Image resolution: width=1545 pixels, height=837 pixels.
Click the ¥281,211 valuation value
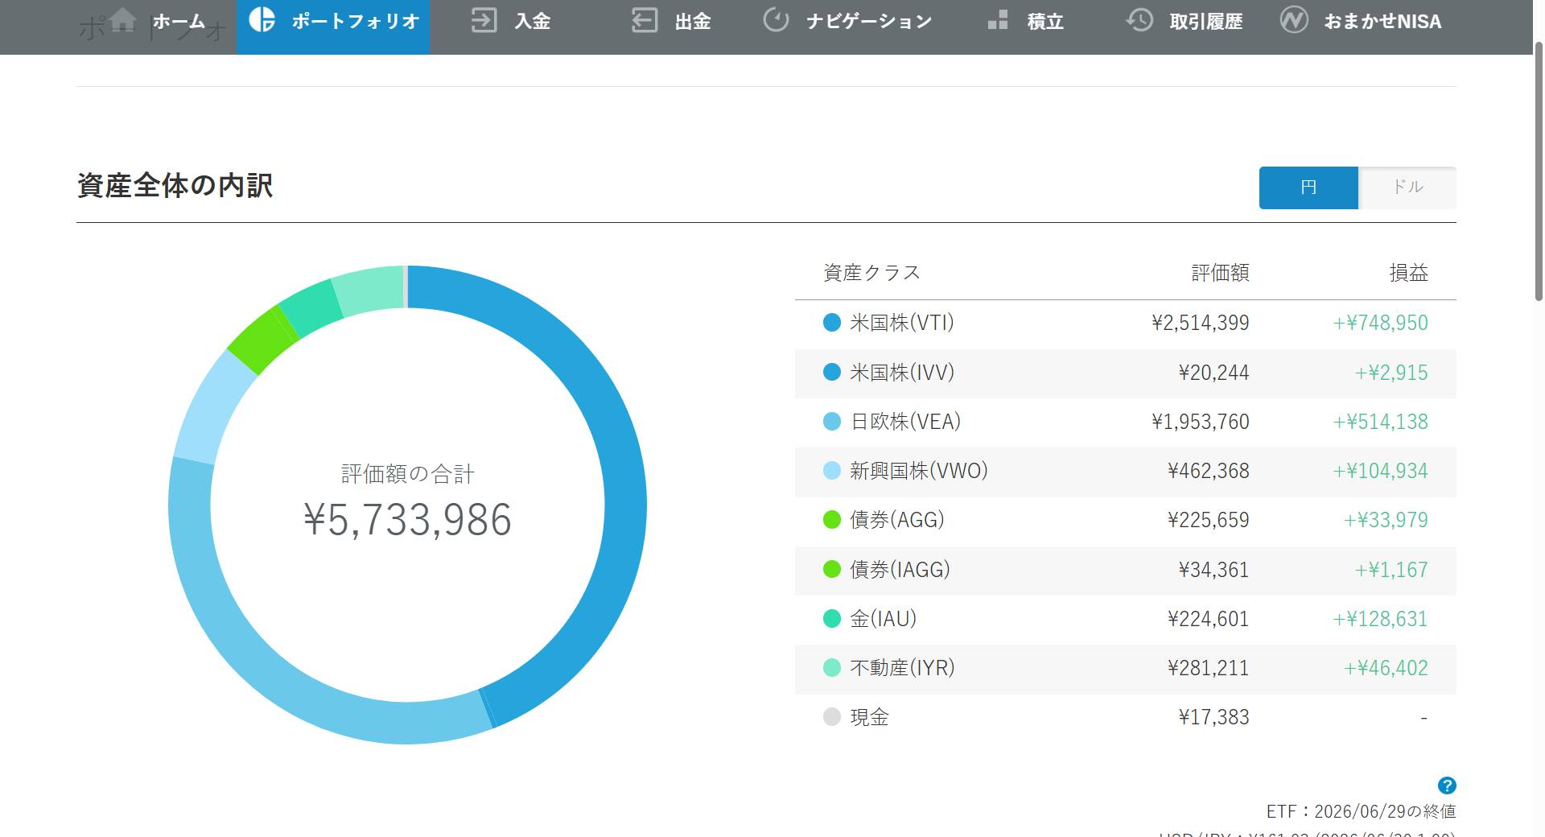1208,668
